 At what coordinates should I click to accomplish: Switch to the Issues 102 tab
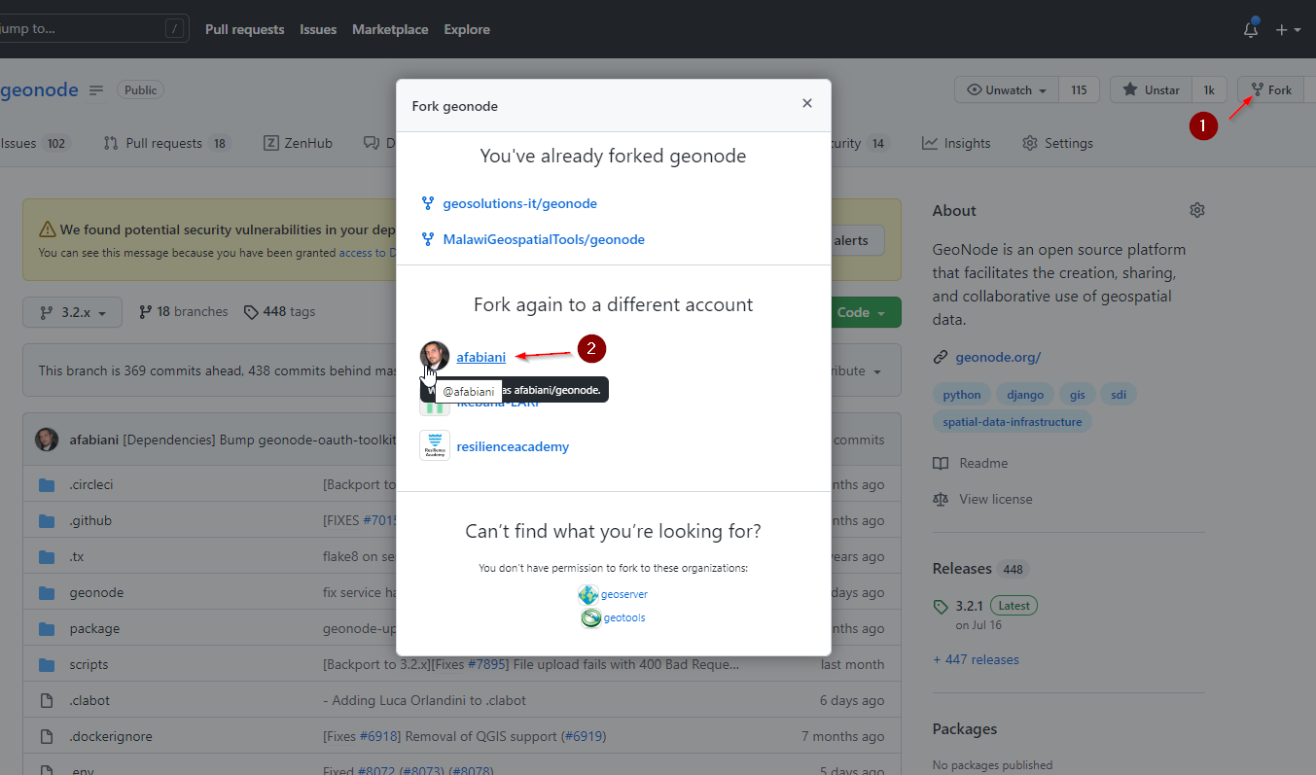point(36,143)
